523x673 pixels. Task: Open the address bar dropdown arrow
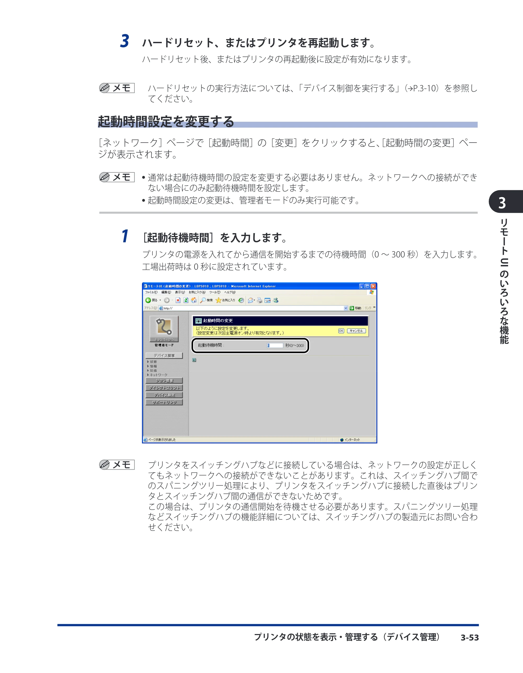click(346, 308)
